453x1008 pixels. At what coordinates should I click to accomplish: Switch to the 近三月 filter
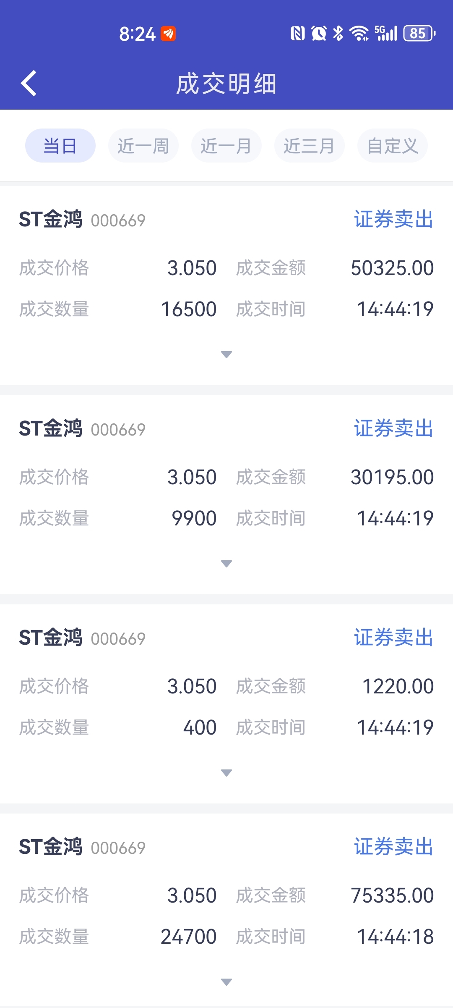click(x=309, y=146)
